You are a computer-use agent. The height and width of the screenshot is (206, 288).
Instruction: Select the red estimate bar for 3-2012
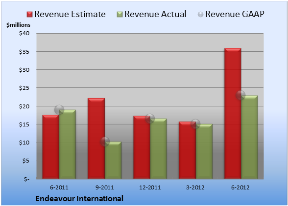click(x=187, y=150)
